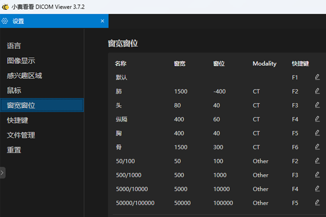326x217 pixels.
Task: Click the settings gear icon in tab
Action: [x=5, y=21]
